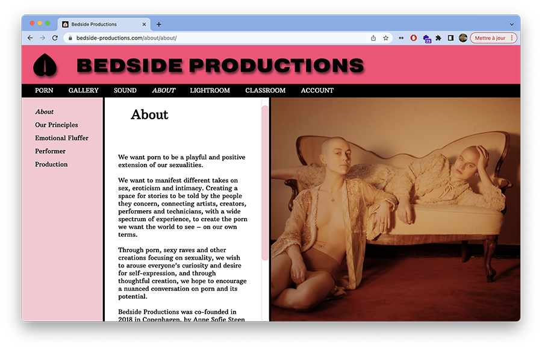542x350 pixels.
Task: Open Our Principles in the sidebar
Action: click(x=57, y=125)
